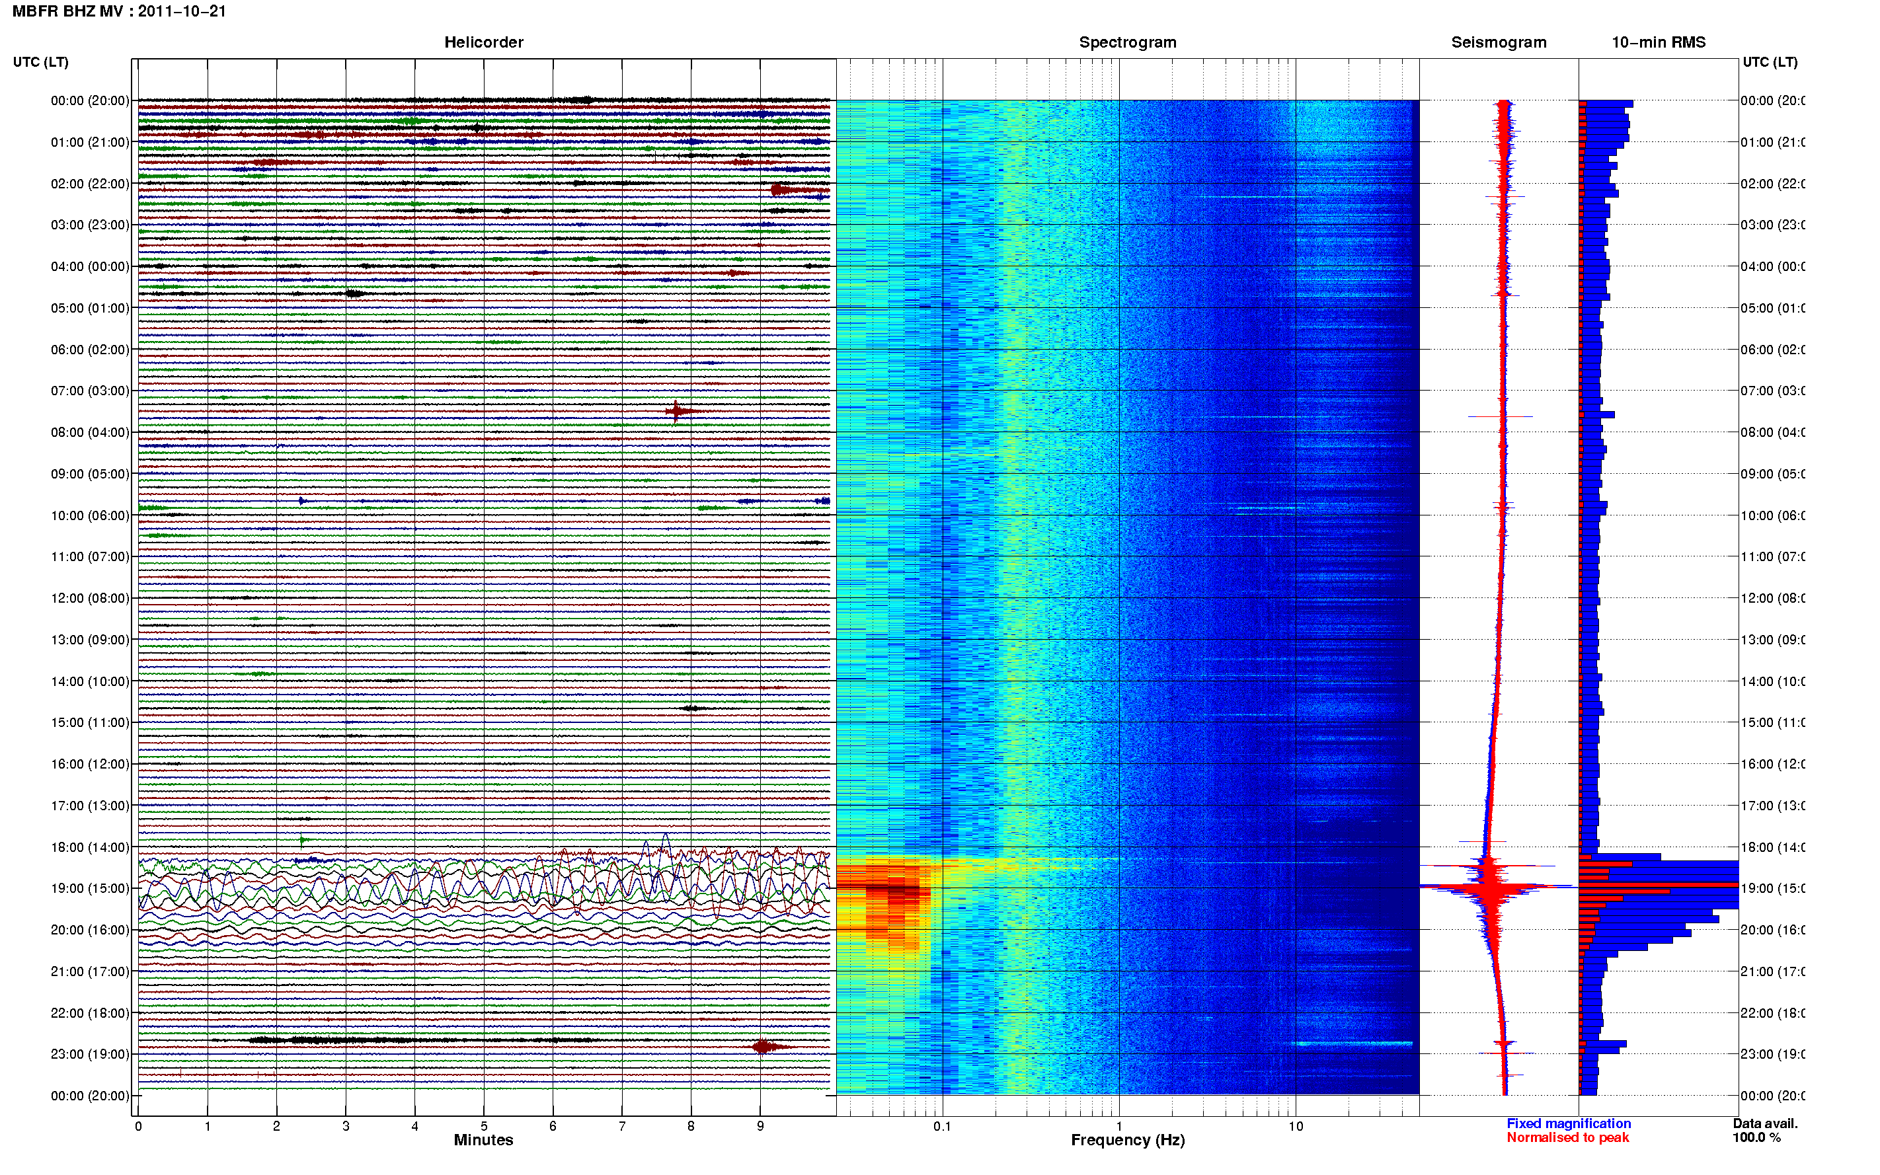Click the '05:00 (01:00)' left time label
The width and height of the screenshot is (1880, 1175).
(x=90, y=309)
